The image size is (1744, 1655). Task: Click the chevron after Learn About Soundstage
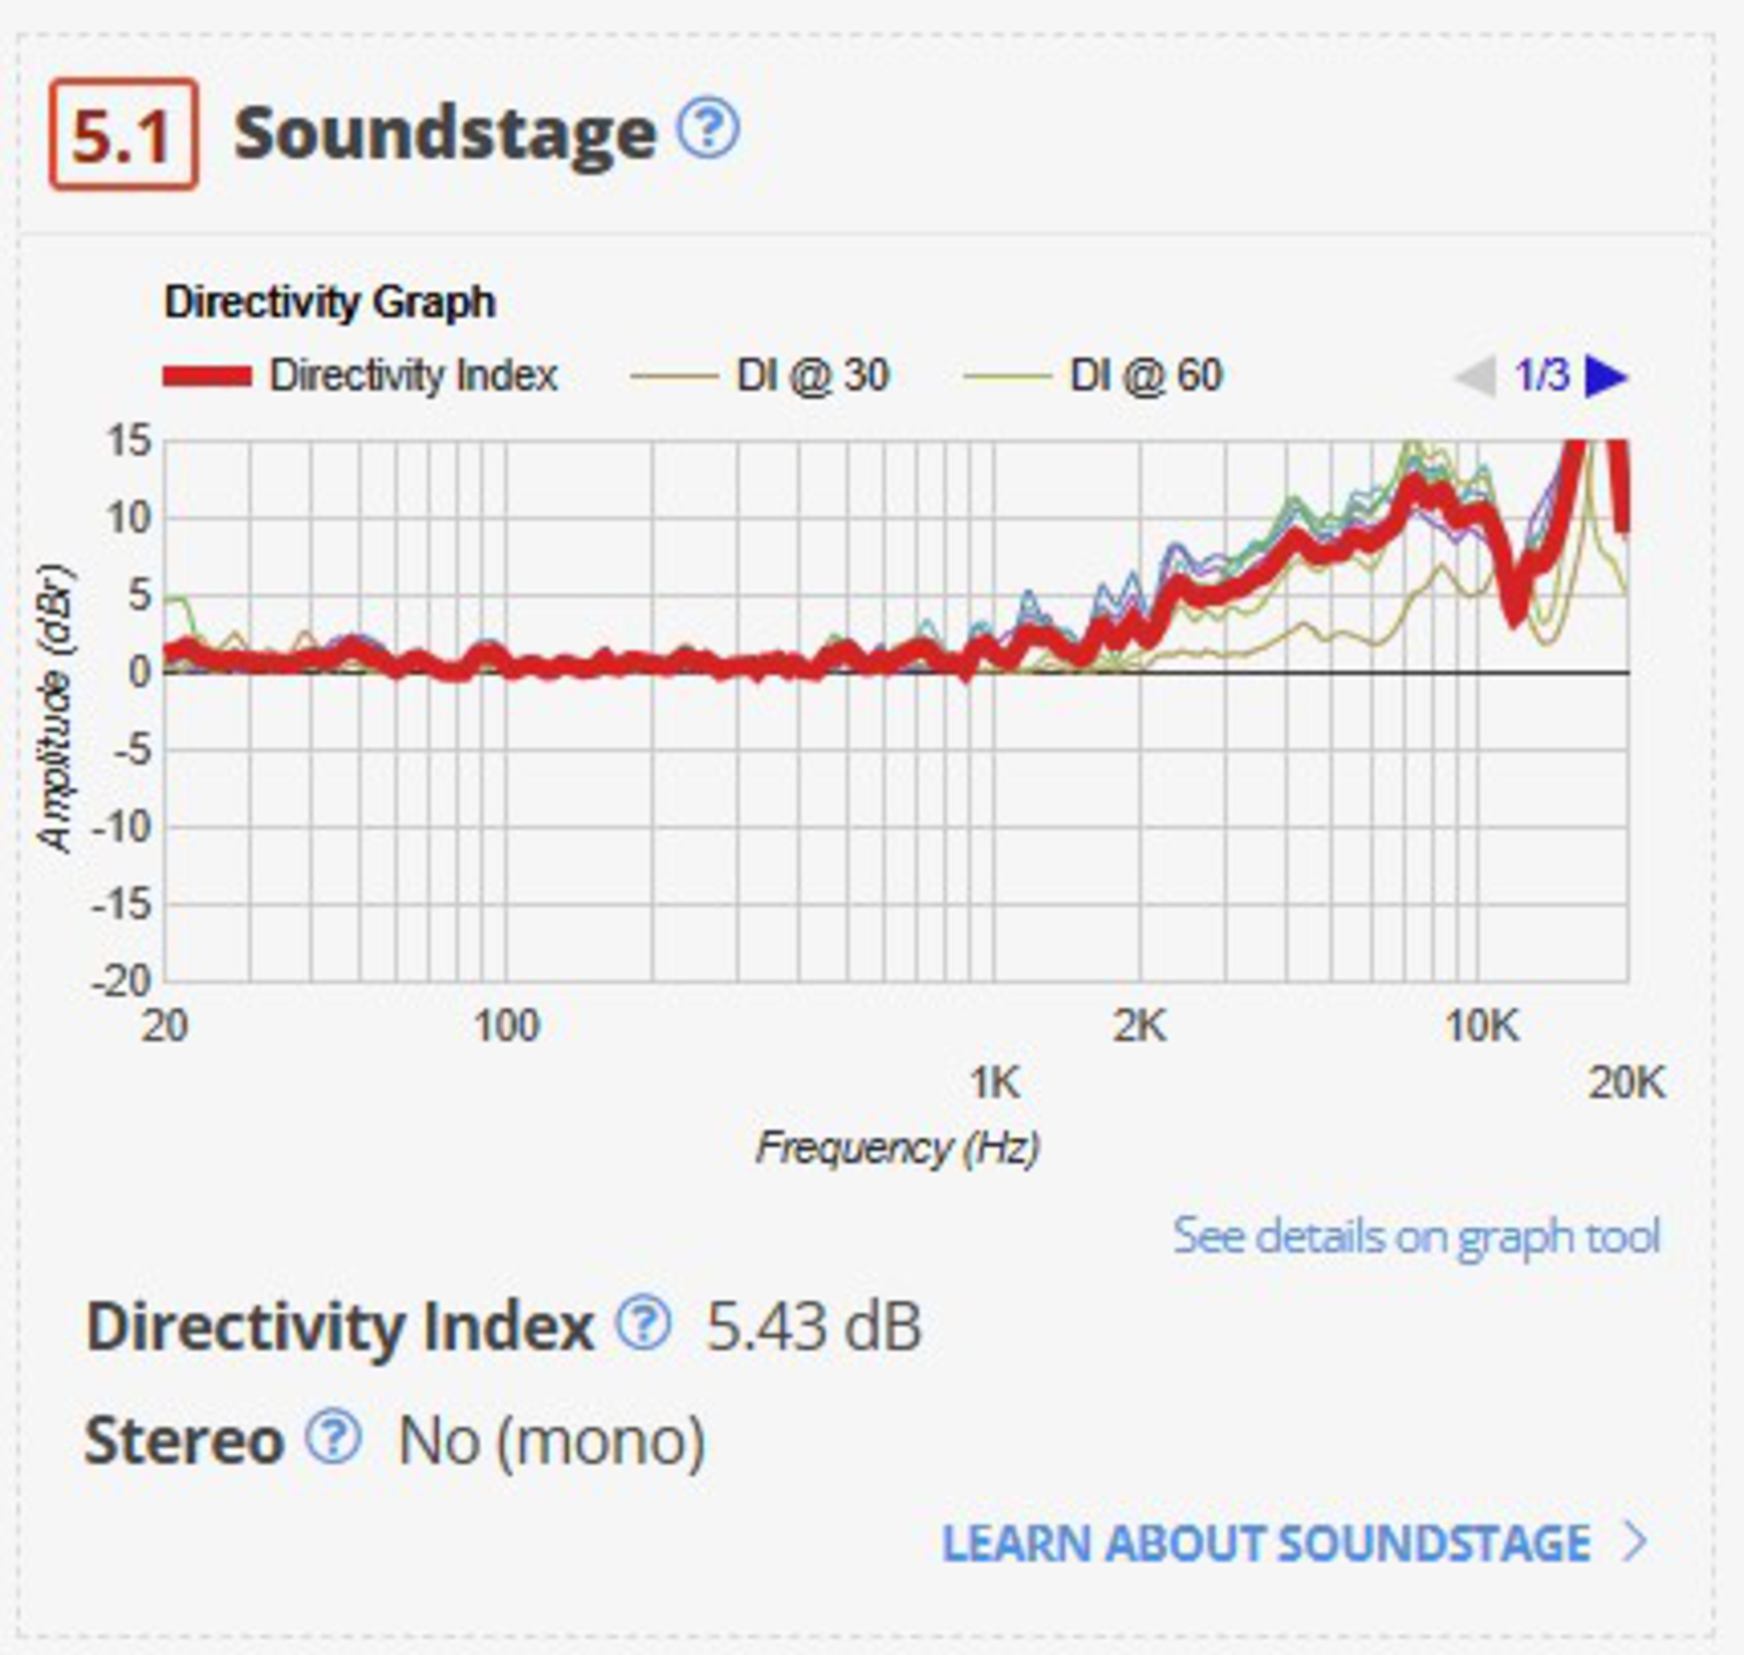[1635, 1542]
